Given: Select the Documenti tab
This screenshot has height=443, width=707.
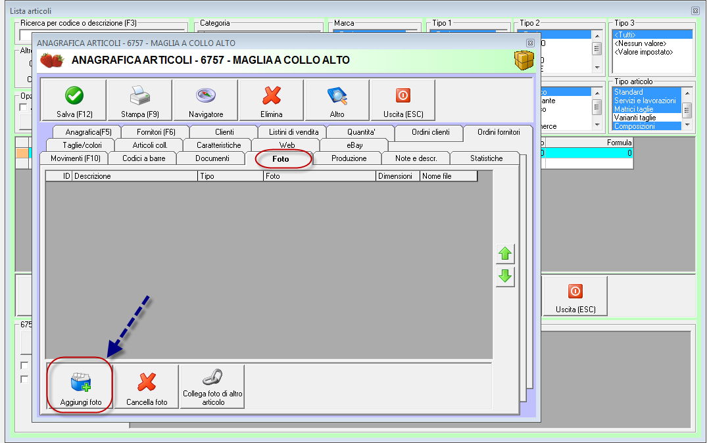Looking at the screenshot, I should 212,158.
